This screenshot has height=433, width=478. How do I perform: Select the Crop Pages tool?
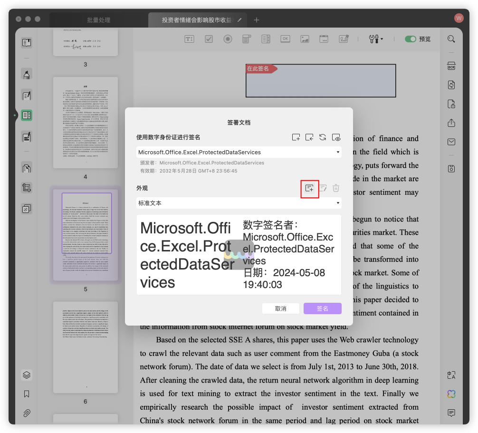point(27,188)
